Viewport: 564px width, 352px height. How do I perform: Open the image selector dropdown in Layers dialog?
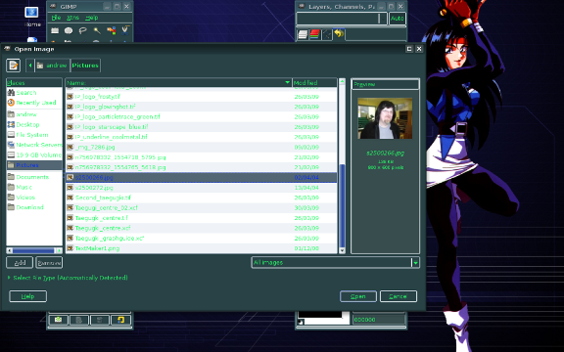[x=342, y=19]
